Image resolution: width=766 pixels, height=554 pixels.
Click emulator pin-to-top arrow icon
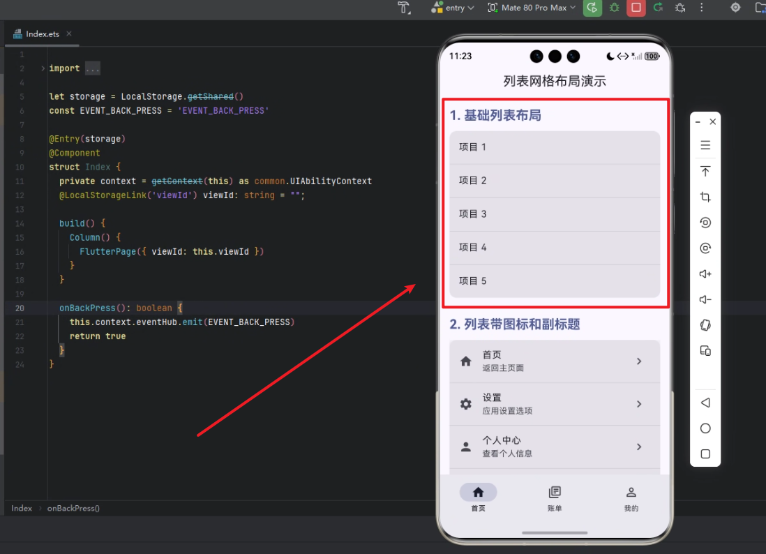coord(705,172)
